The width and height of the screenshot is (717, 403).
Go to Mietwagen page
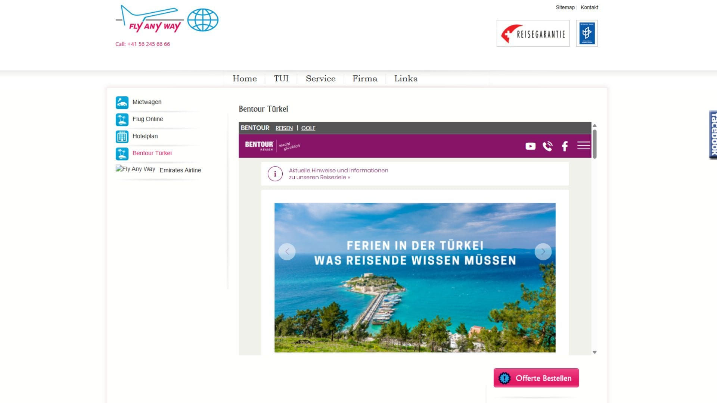[147, 102]
